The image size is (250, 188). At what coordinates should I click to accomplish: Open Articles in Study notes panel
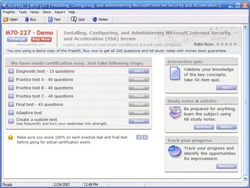[x=204, y=127]
